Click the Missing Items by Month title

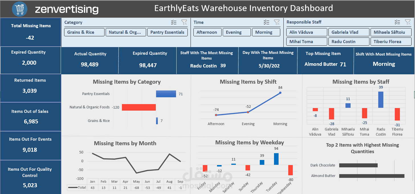click(125, 144)
